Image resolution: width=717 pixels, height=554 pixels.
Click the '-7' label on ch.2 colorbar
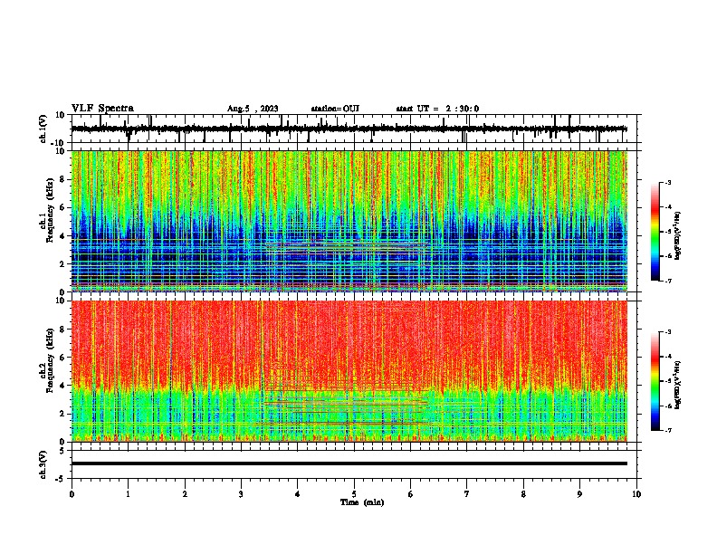tap(667, 430)
